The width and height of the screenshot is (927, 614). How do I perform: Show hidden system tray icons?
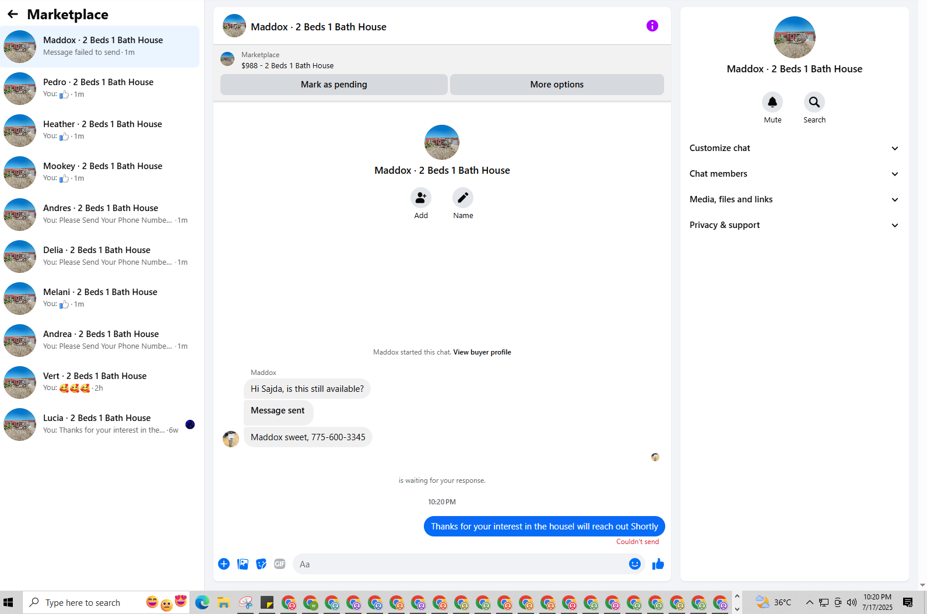click(810, 602)
